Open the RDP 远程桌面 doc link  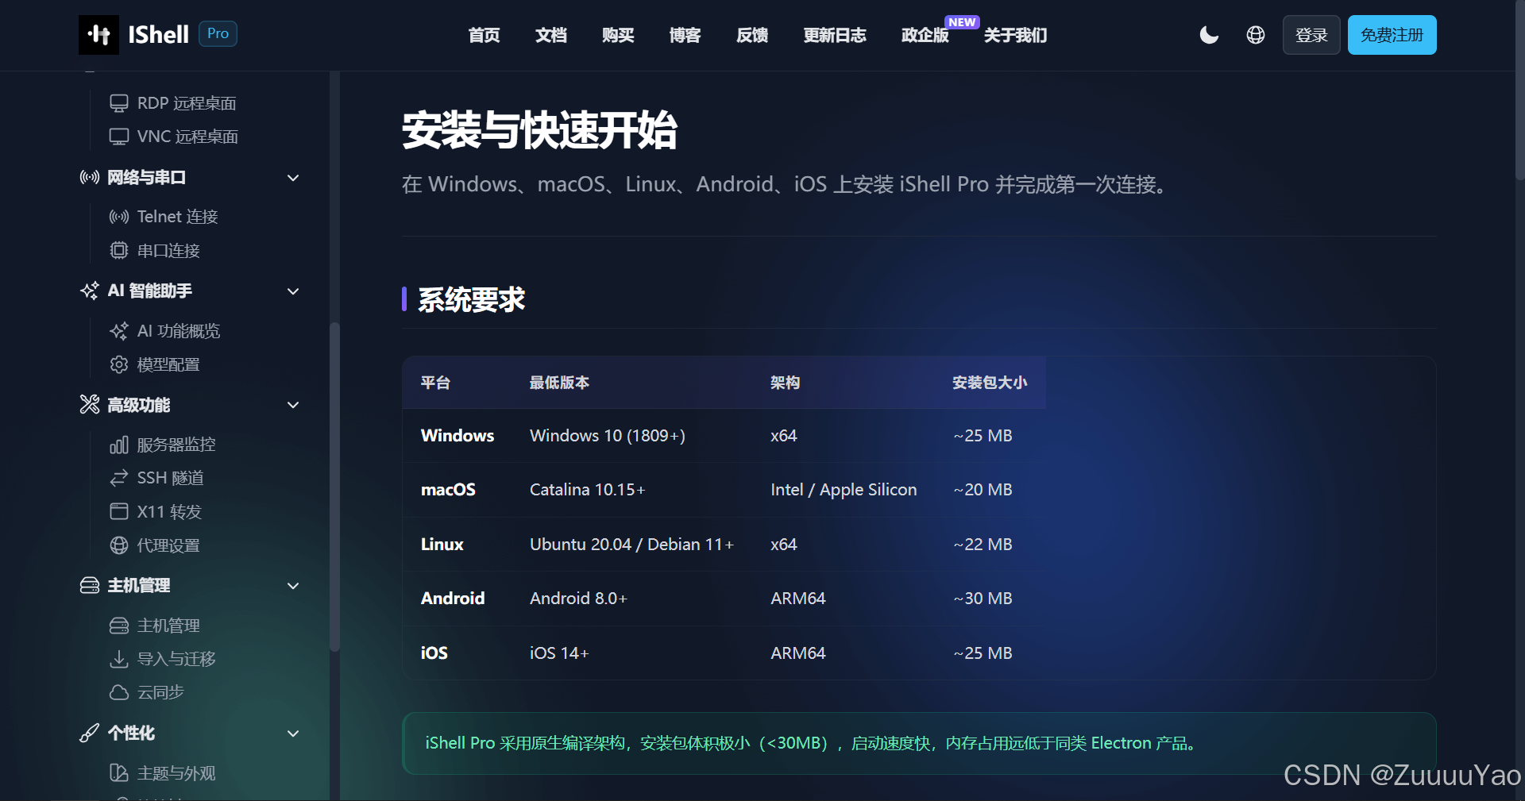[x=187, y=103]
